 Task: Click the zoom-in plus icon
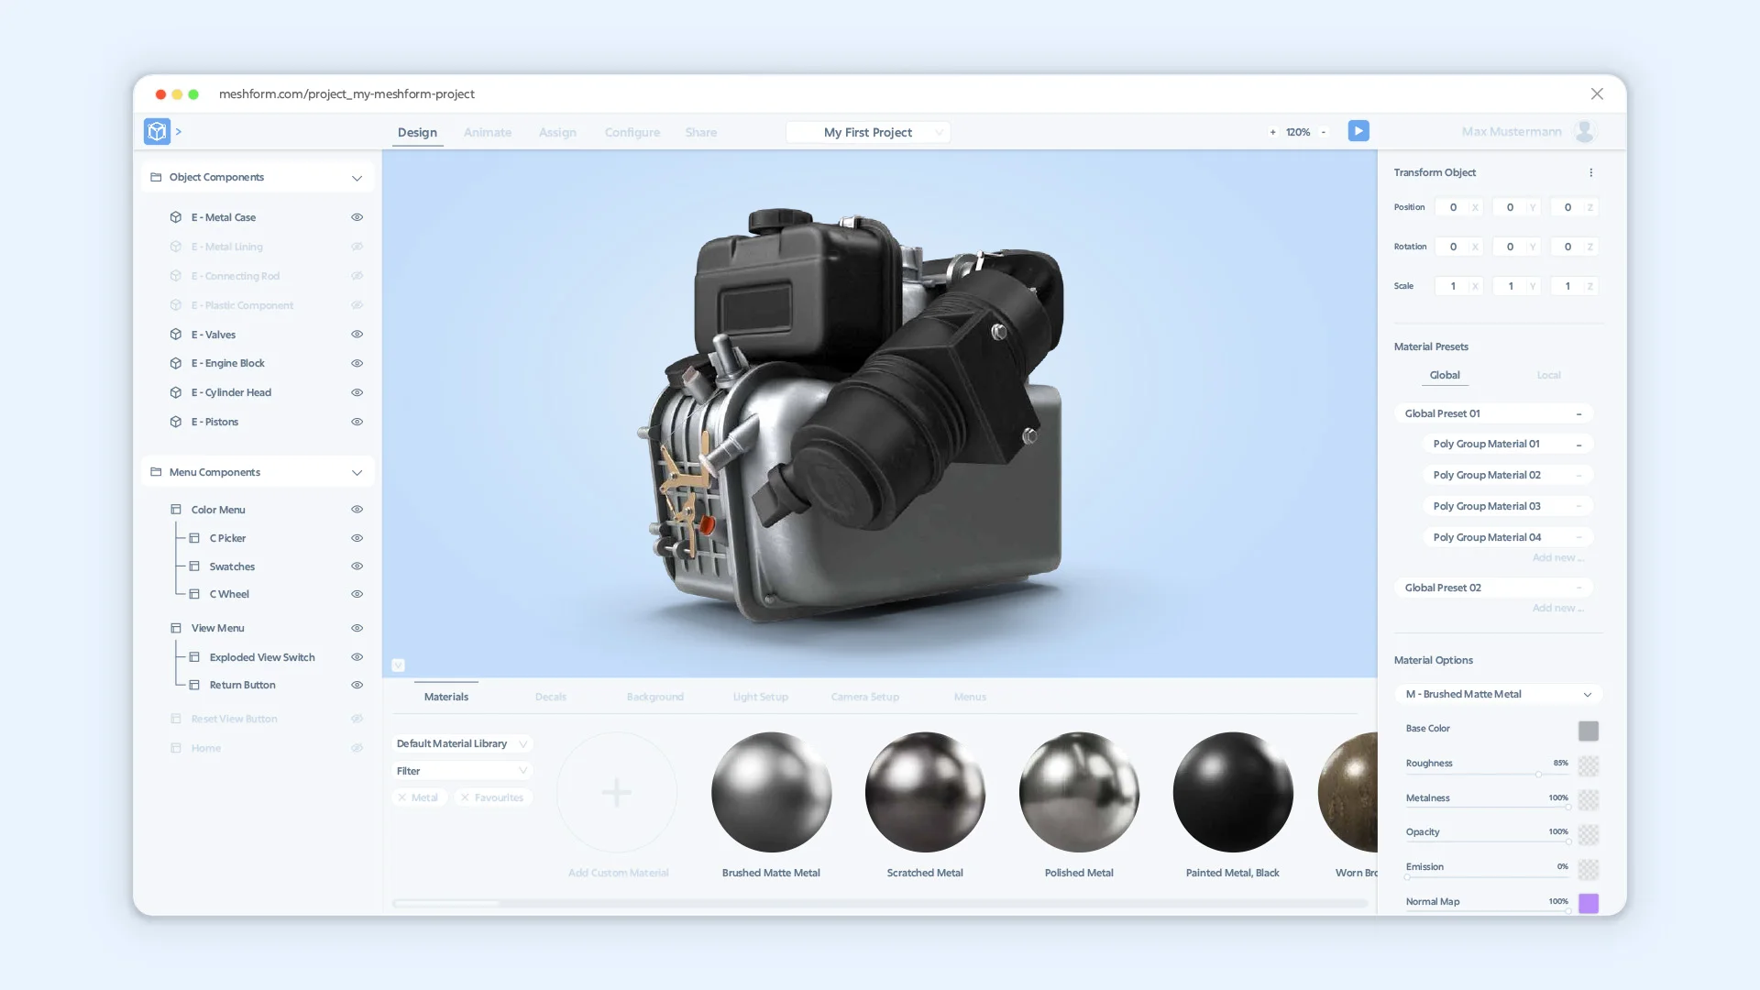1272,132
